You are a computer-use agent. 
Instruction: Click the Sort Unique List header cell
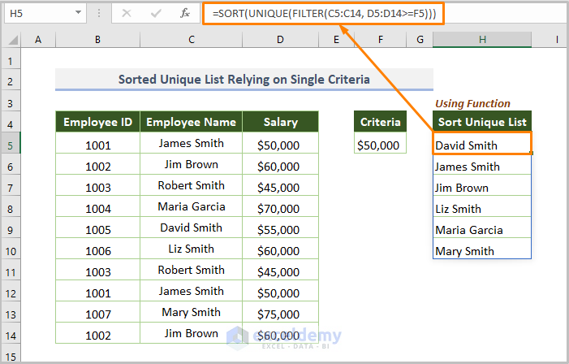tap(481, 122)
